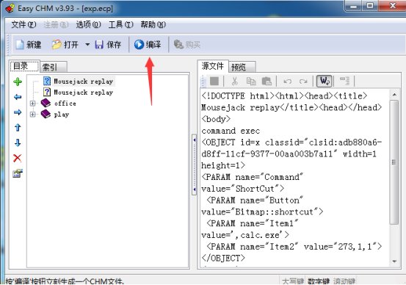Image resolution: width=406 pixels, height=285 pixels.
Task: Maximize the Easy CHM window
Action: [x=370, y=6]
